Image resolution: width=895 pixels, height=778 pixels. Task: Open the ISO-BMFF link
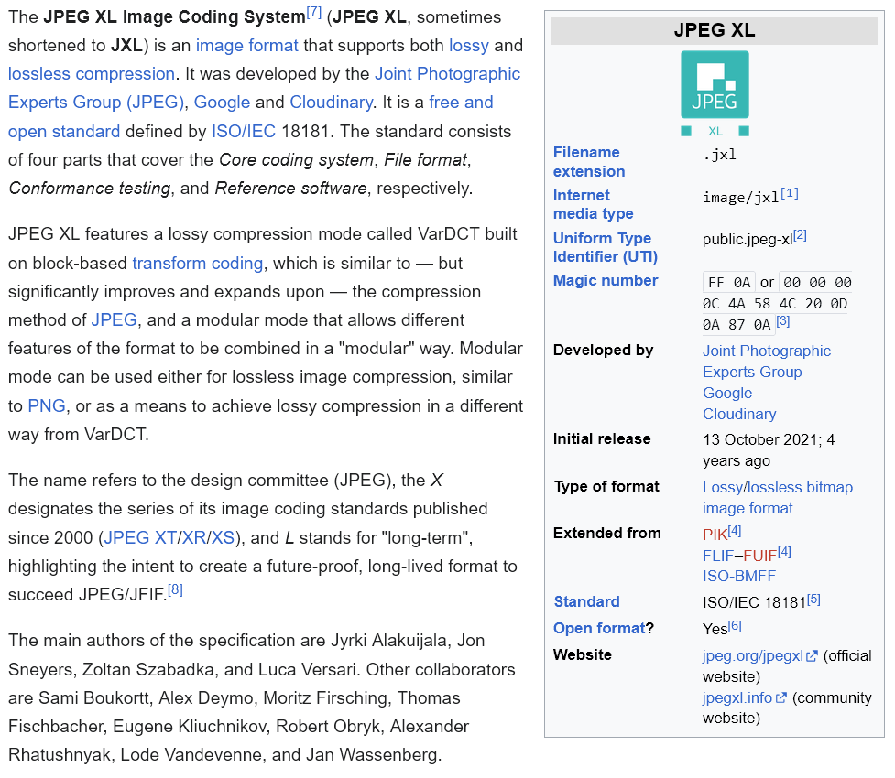pos(739,576)
